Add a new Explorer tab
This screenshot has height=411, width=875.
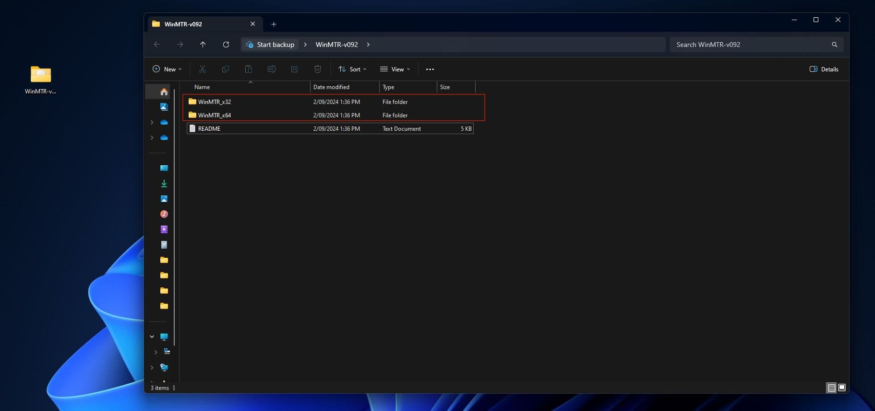tap(274, 24)
